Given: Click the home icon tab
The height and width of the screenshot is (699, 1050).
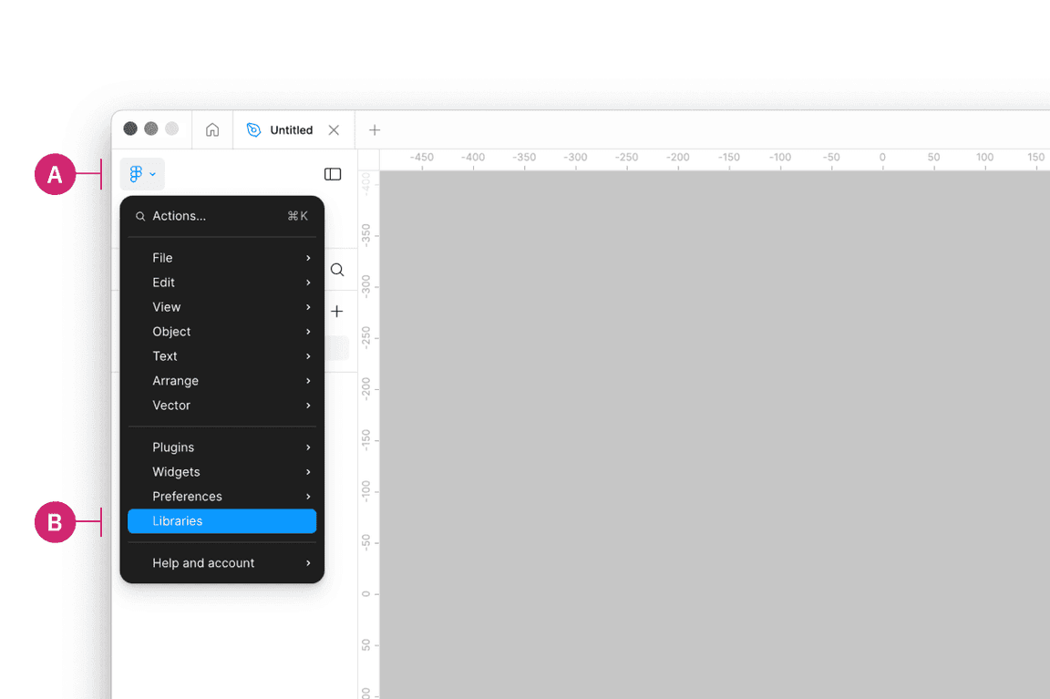Looking at the screenshot, I should tap(212, 130).
